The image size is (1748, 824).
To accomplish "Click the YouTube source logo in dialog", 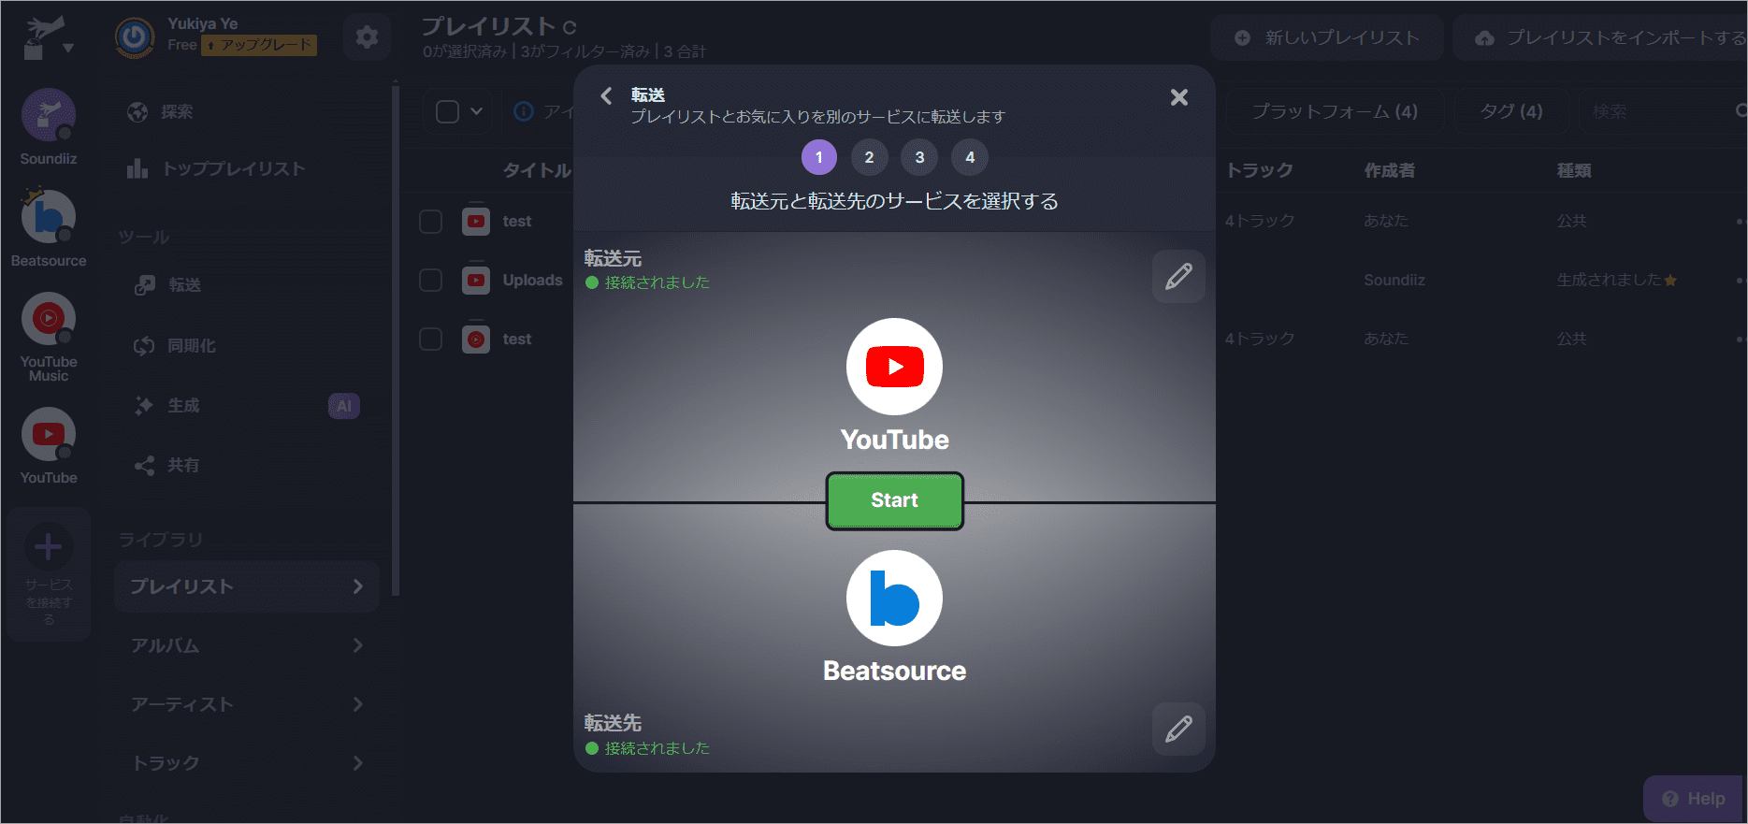I will 894,367.
